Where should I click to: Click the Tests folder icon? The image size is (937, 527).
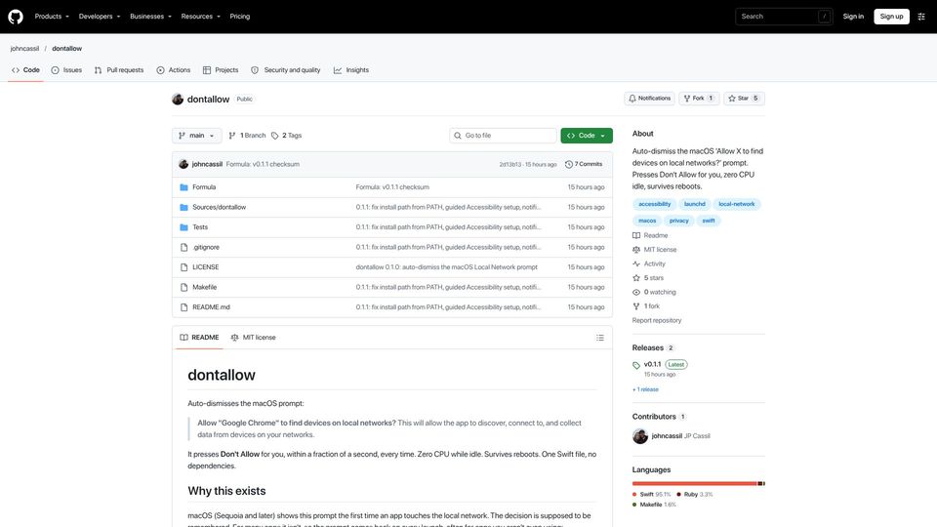(x=184, y=227)
